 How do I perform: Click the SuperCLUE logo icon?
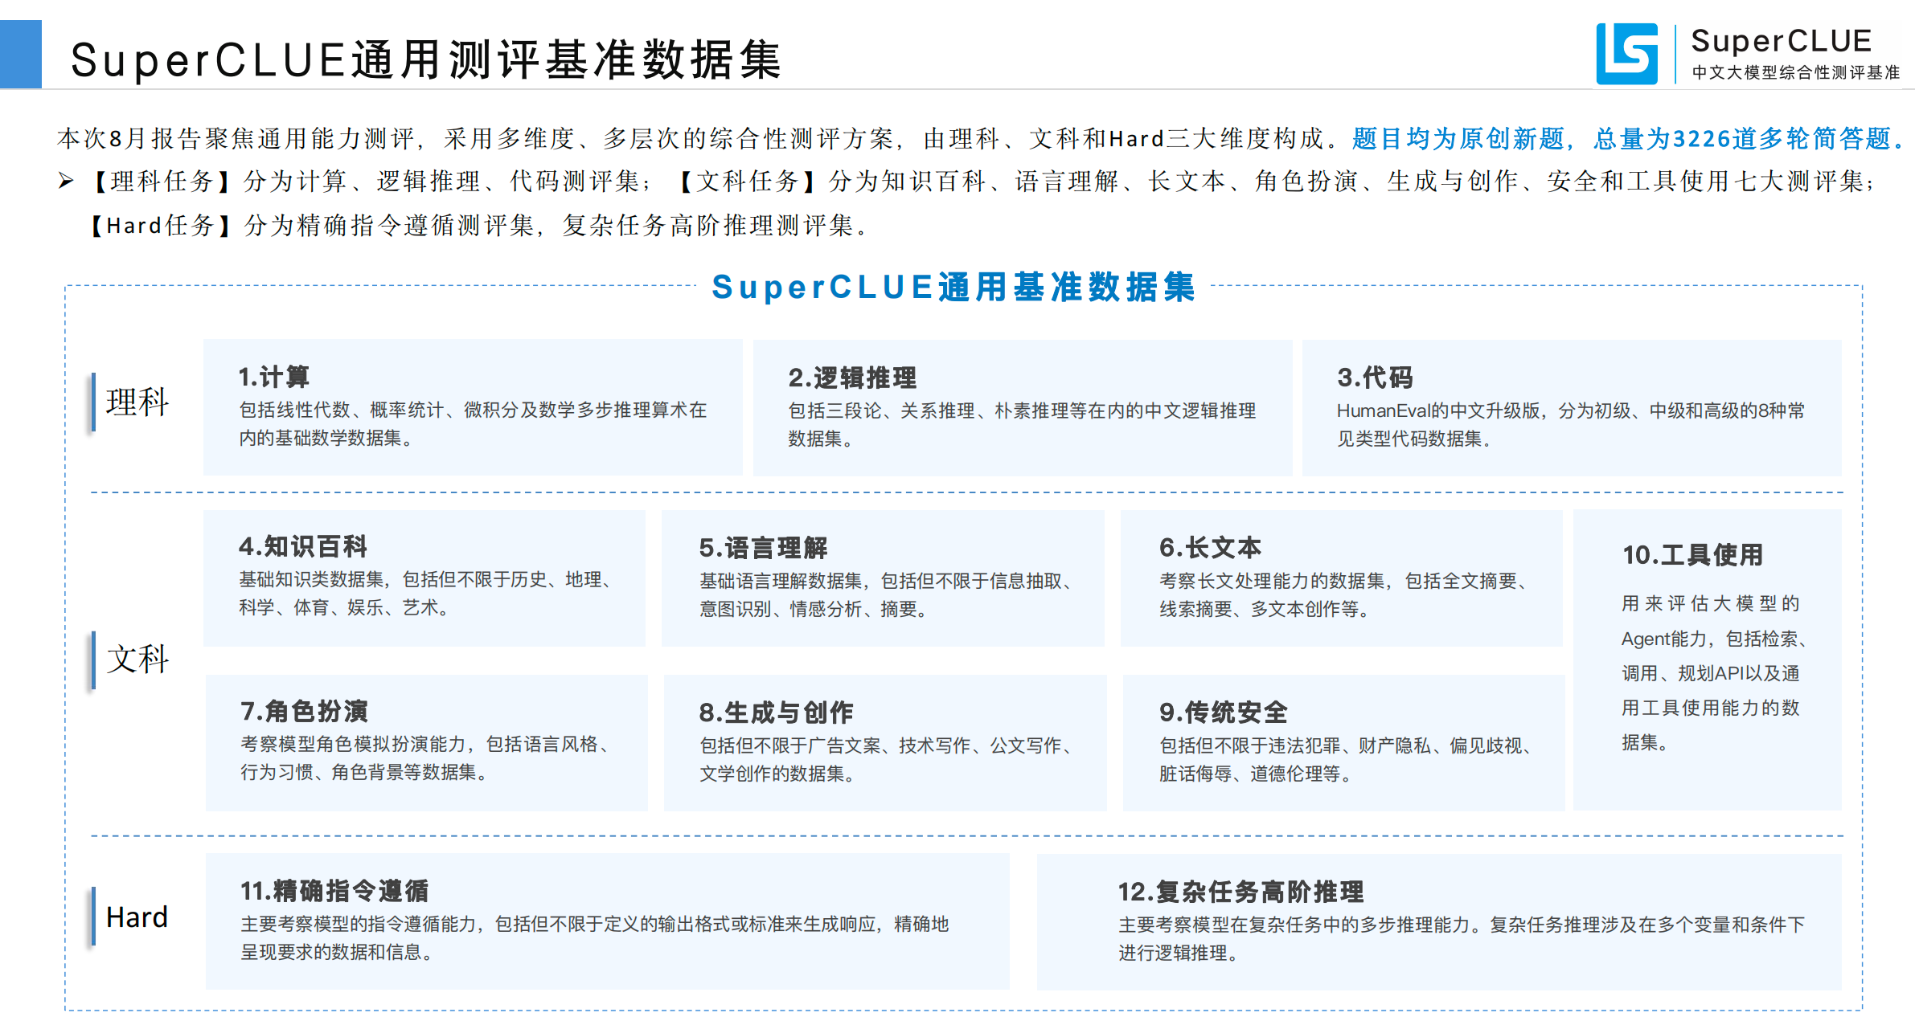click(1626, 53)
